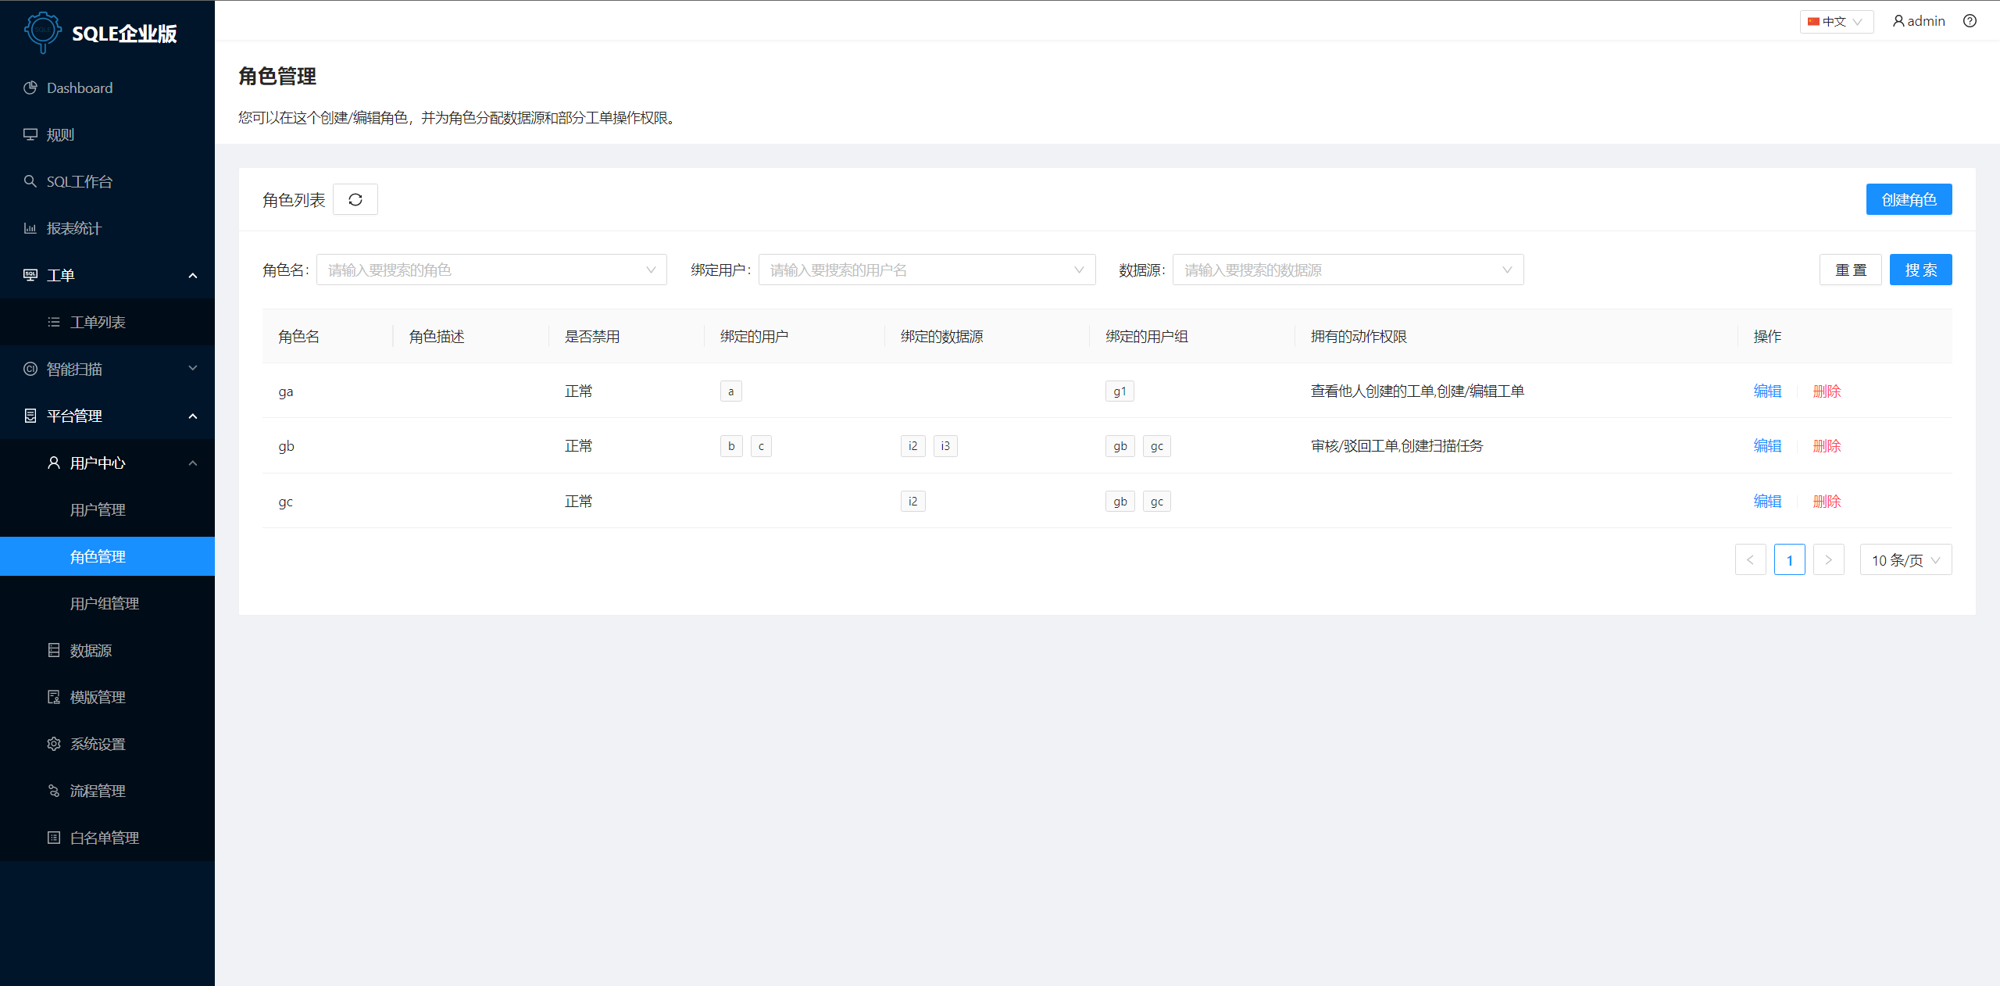
Task: Open the 绑定用户 search dropdown
Action: [x=927, y=270]
